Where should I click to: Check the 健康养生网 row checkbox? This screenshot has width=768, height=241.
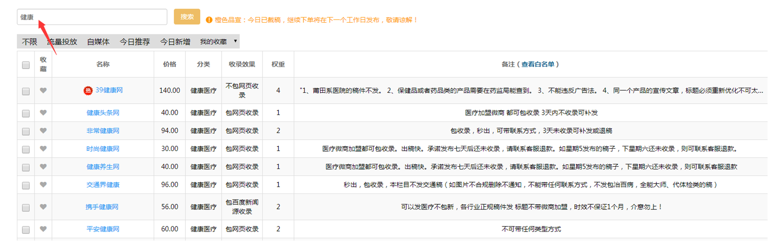tap(26, 167)
